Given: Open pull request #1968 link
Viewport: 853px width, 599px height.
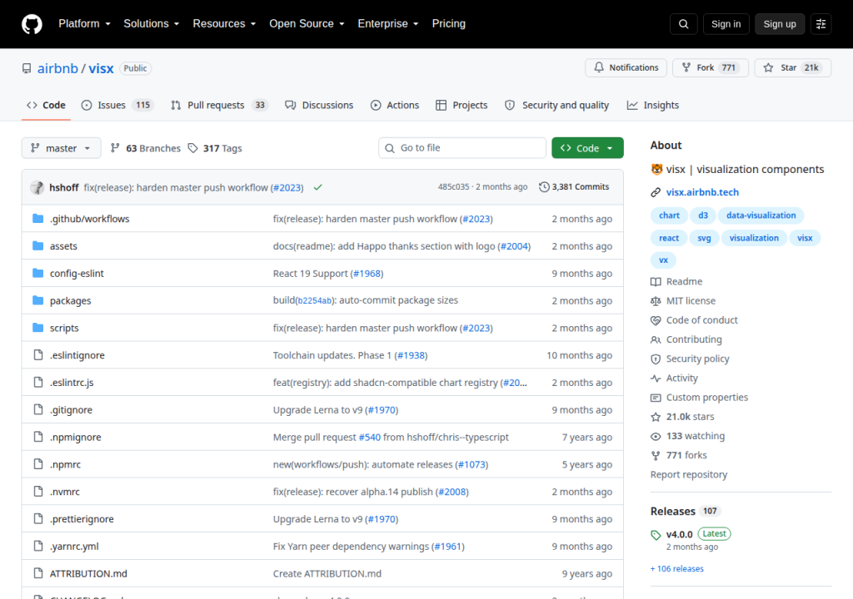Looking at the screenshot, I should coord(367,274).
